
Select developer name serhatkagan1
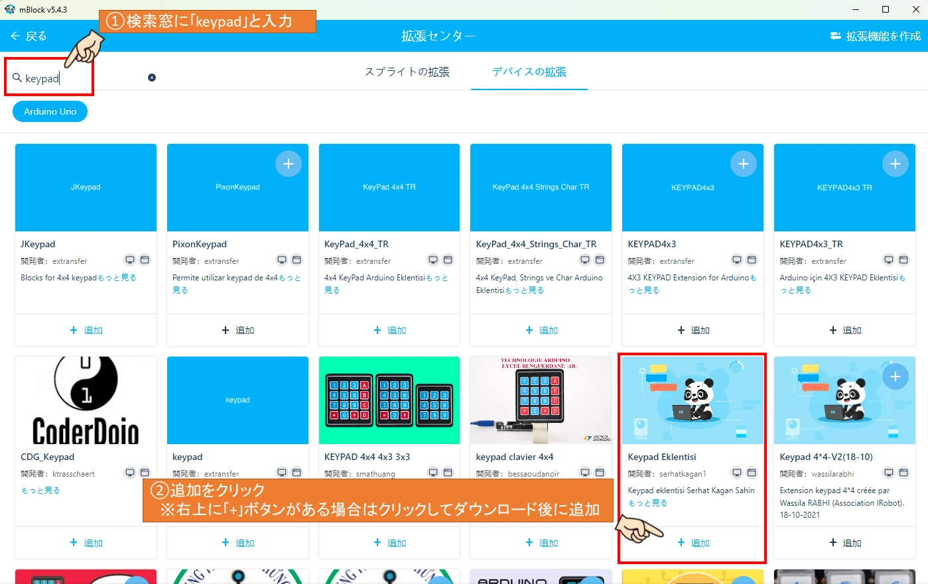coord(683,474)
